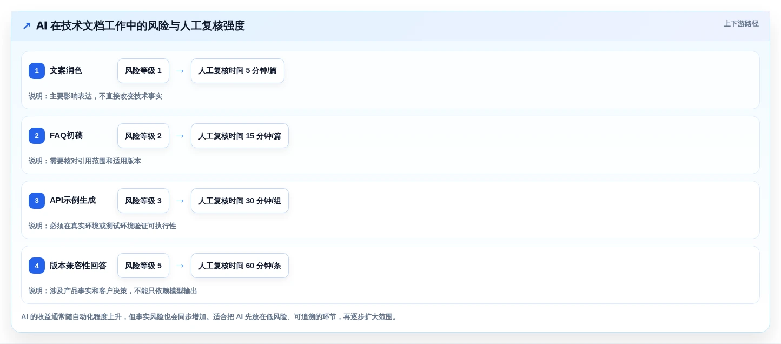This screenshot has width=781, height=344.
Task: Click the 风险等级 5 box
Action: (143, 266)
